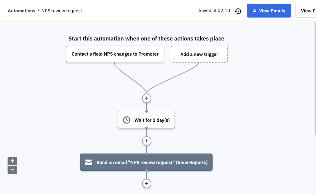Select the "Add a new trigger" box
Viewport: 316px width, 194px height.
[199, 54]
